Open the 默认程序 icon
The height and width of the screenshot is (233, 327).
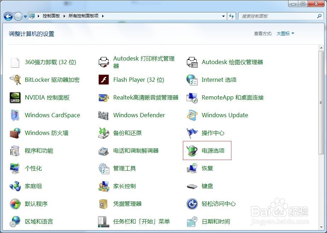pos(15,204)
